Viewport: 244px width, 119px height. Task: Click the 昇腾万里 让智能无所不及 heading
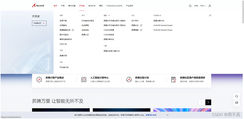tap(58, 101)
